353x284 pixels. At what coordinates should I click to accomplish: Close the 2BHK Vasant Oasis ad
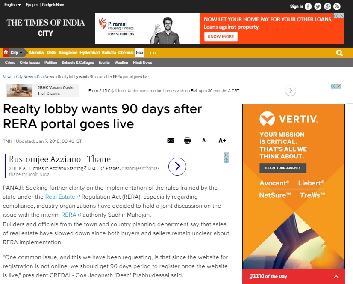point(338,86)
